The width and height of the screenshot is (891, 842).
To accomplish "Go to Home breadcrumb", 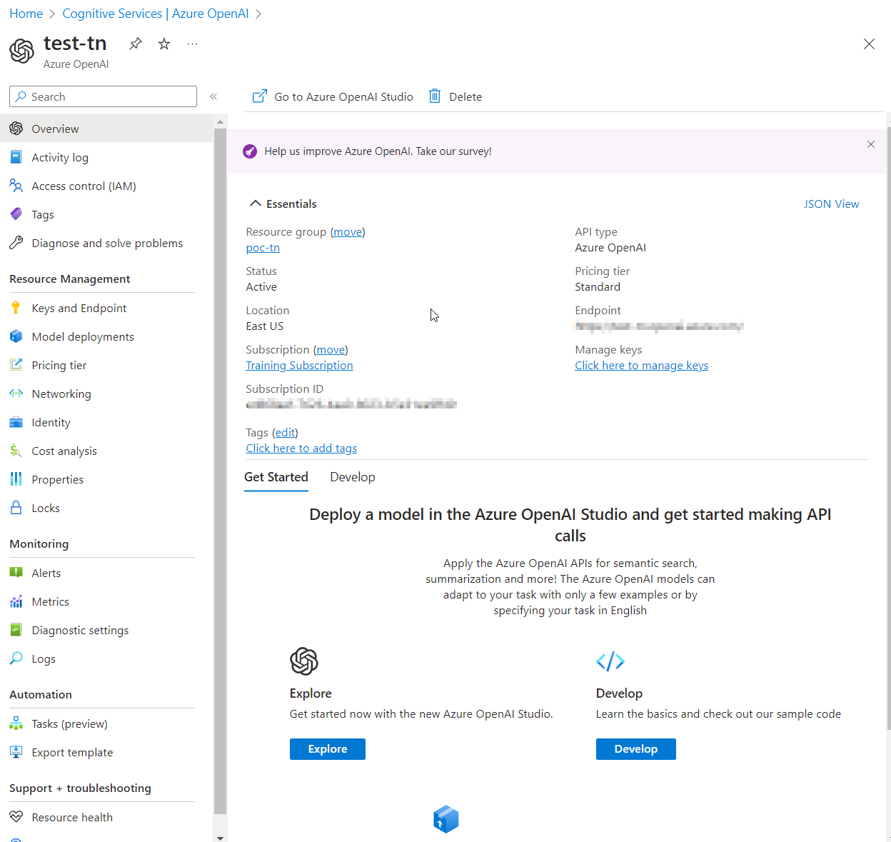I will point(26,14).
